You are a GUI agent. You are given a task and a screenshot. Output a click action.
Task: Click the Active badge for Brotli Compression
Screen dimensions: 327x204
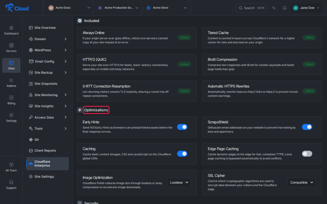pyautogui.click(x=309, y=64)
